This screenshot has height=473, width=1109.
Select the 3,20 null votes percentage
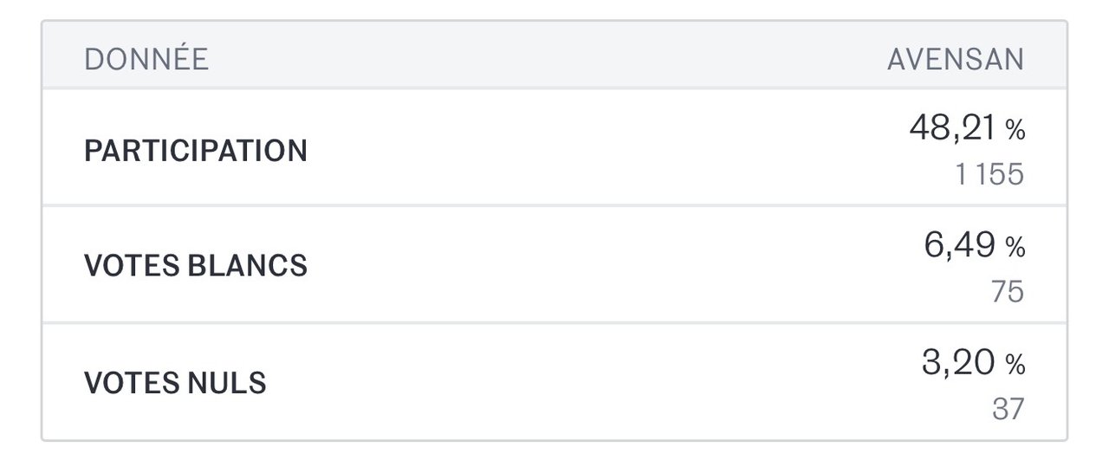958,363
